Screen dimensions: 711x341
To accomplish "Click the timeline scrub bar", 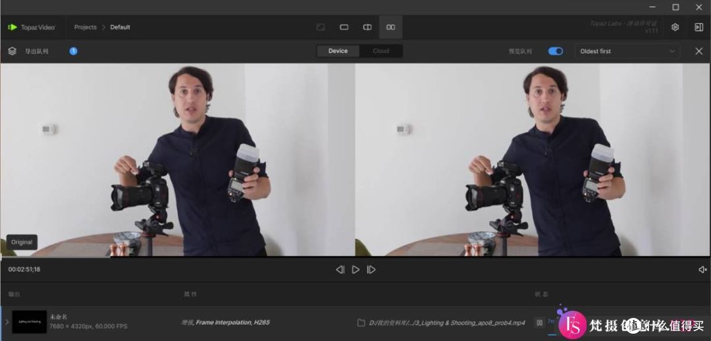I will click(355, 257).
